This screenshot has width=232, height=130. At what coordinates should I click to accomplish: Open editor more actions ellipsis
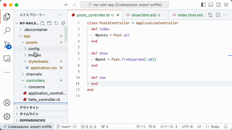click(x=225, y=15)
